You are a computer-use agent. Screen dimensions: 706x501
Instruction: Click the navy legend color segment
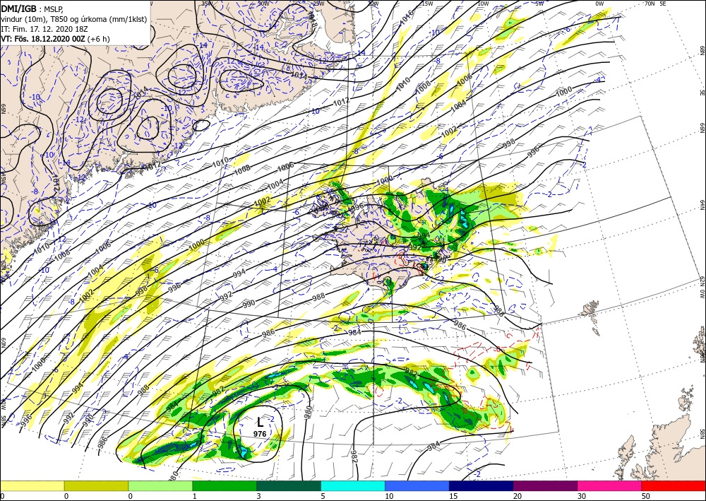coord(481,485)
